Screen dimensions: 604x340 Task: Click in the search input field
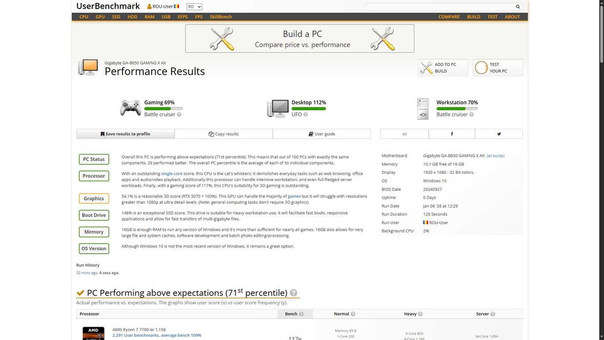(439, 7)
